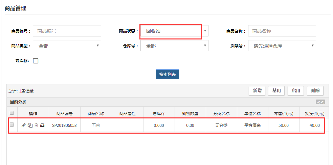Open the 商品状态 dropdown showing 回收站
Image resolution: width=333 pixels, height=165 pixels.
pos(174,31)
